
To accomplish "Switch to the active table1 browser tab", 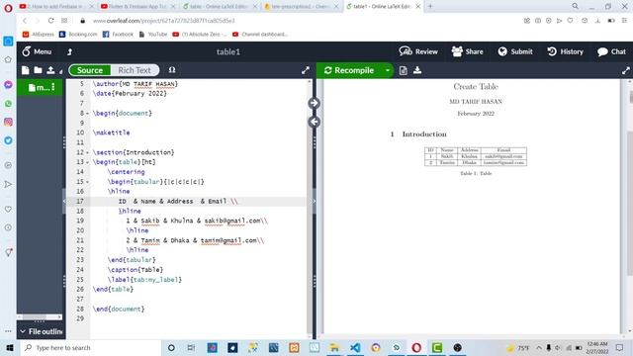I will click(x=382, y=7).
